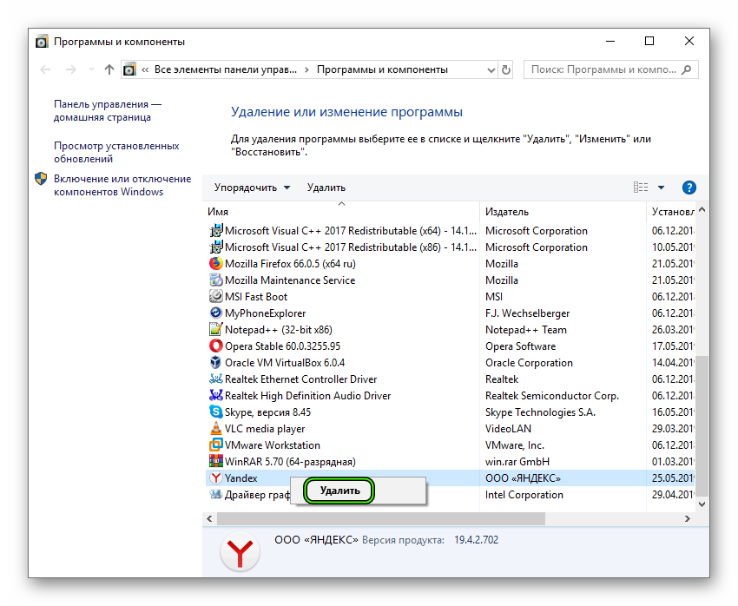The image size is (738, 606).
Task: Select the Notepad++ (32-bit x86) entry
Action: click(x=450, y=329)
